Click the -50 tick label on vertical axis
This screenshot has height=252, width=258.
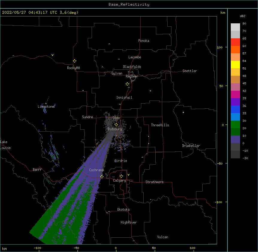pos(220,163)
